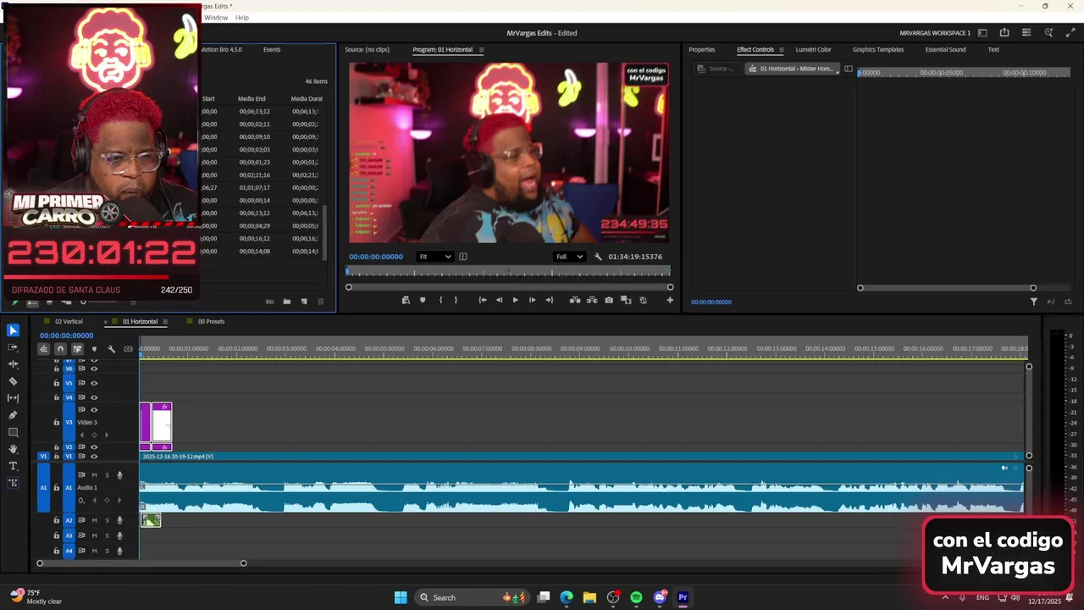This screenshot has height=610, width=1084.
Task: Select the Razor tool
Action: (x=13, y=381)
